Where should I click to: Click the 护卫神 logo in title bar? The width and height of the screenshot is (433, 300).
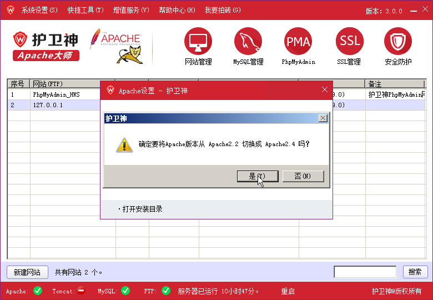coord(11,10)
